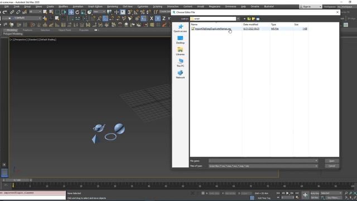Screen dimensions: 357x201
Task: Toggle the Angle Snap icon
Action: 136,12
